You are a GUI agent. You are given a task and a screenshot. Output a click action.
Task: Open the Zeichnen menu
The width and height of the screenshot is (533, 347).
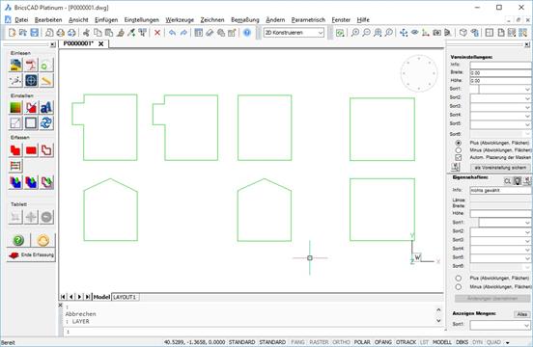tap(212, 19)
